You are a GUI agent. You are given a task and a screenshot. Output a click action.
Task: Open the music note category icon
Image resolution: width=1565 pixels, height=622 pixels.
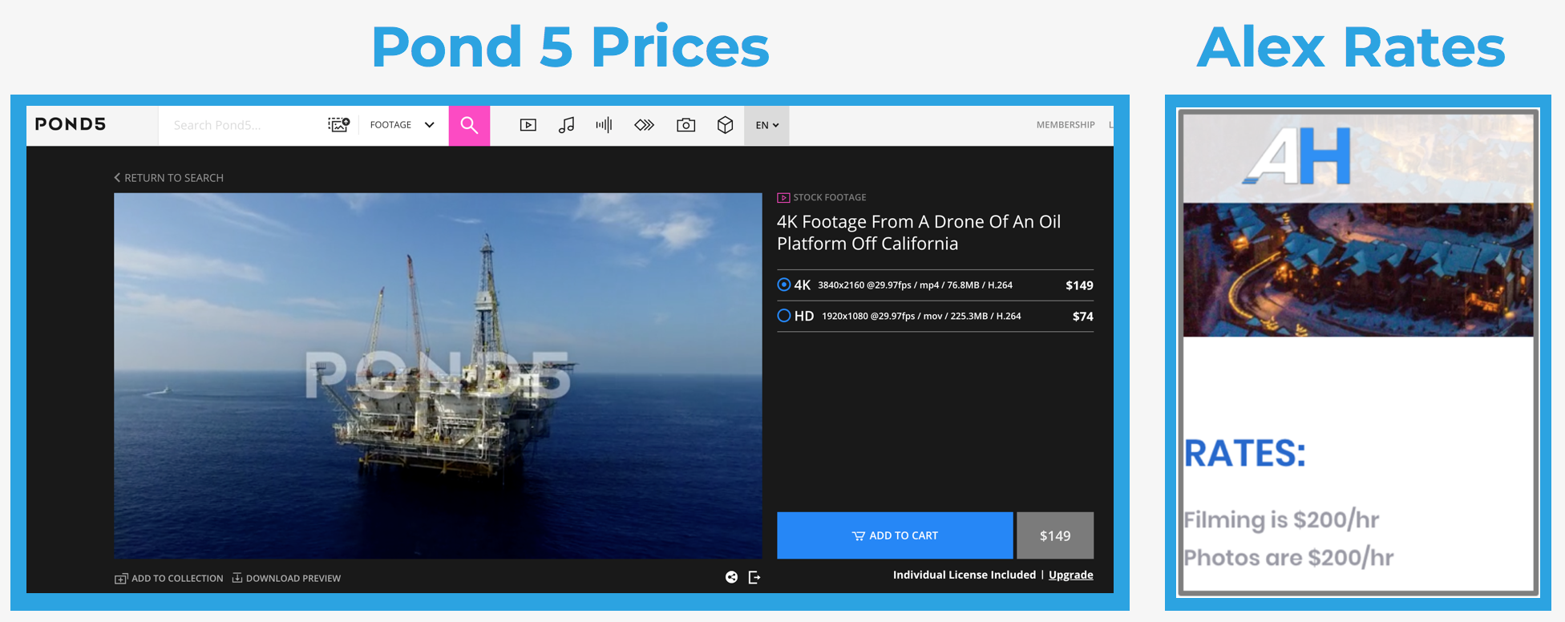pos(566,125)
